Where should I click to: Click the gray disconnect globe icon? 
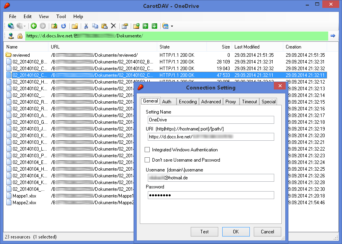coord(19,26)
